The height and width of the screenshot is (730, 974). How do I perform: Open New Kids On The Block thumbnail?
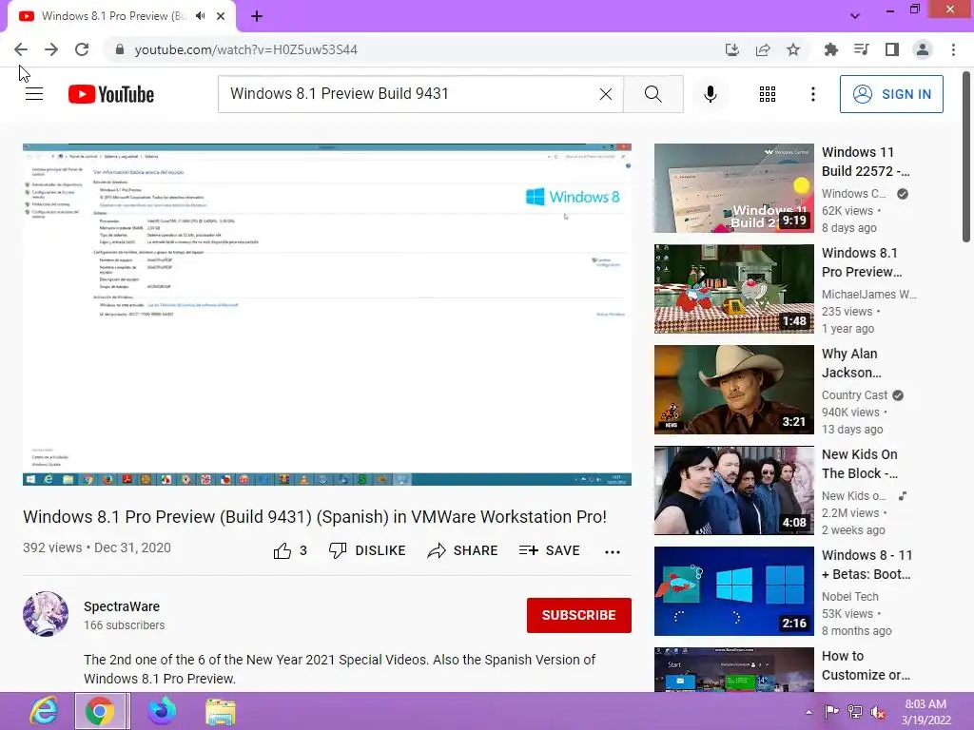coord(733,490)
